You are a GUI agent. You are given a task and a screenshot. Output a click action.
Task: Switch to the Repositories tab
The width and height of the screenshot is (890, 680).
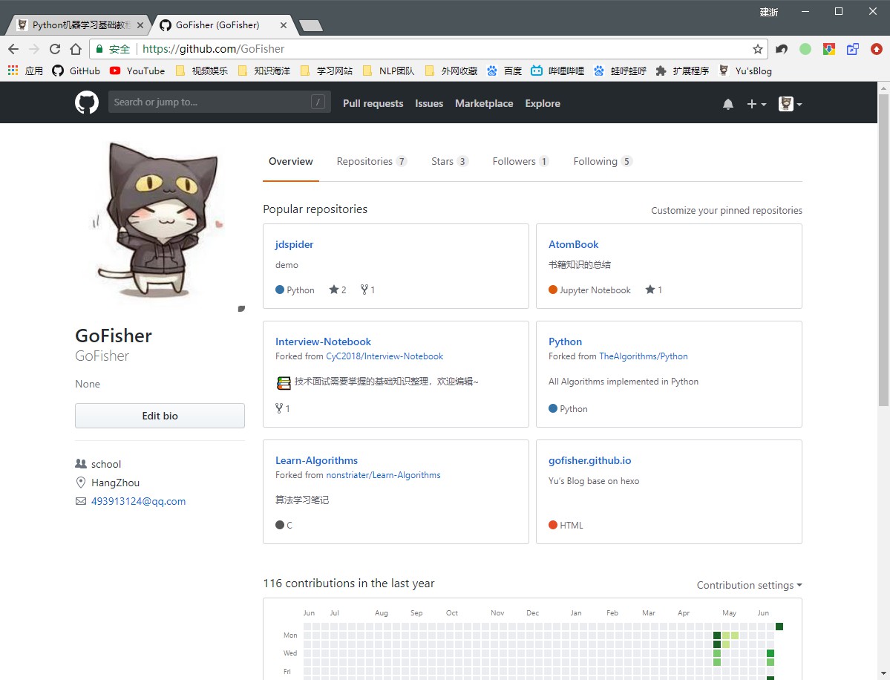pos(371,161)
